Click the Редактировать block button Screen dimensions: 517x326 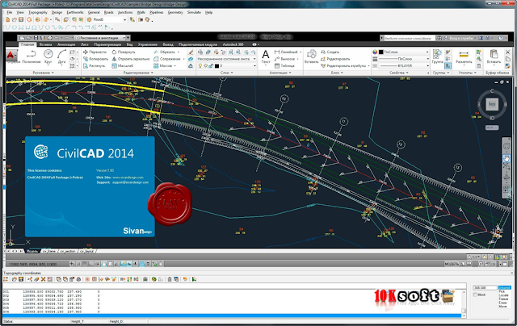[x=335, y=59]
